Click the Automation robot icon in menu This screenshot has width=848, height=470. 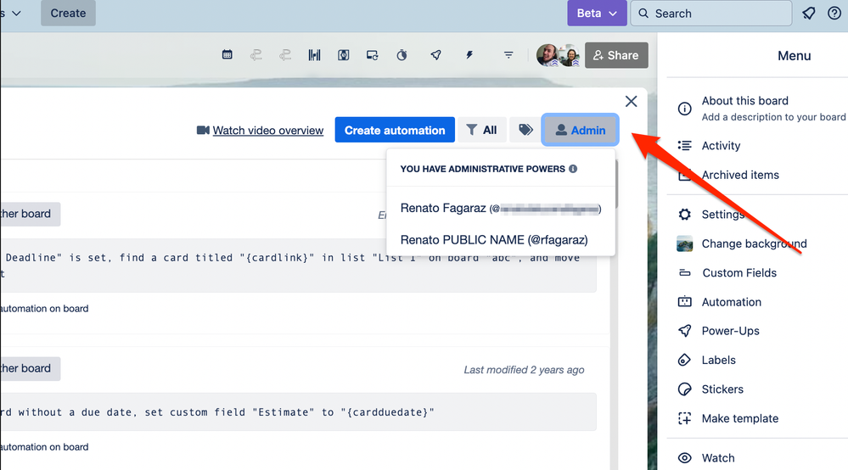685,301
